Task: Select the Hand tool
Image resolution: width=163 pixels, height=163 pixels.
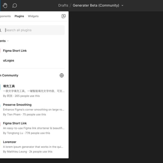Action: point(5,5)
